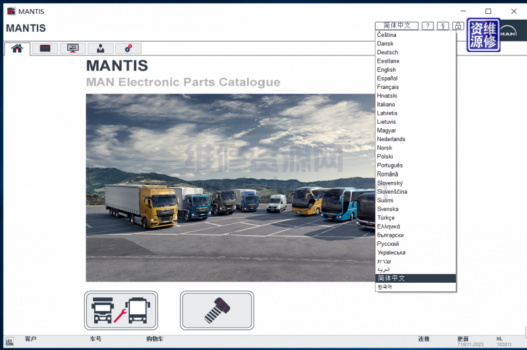The width and height of the screenshot is (527, 350).
Task: Select Українська language
Action: [x=416, y=252]
